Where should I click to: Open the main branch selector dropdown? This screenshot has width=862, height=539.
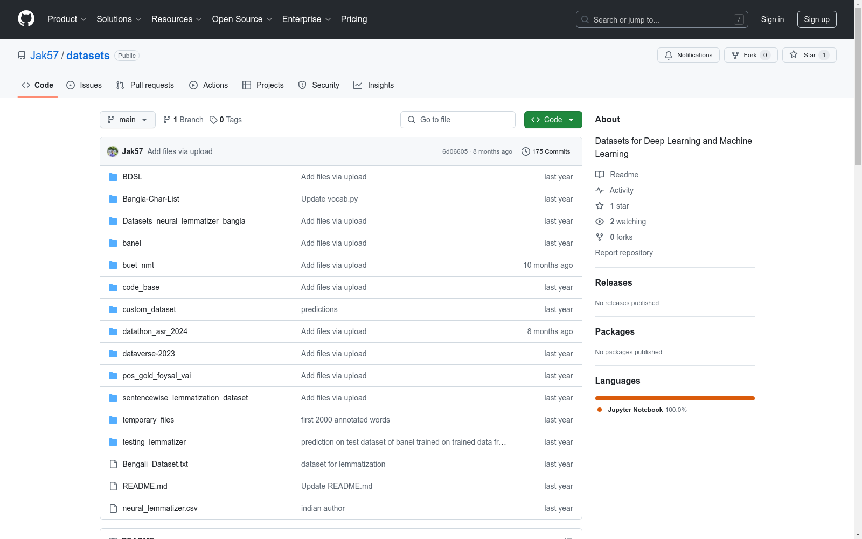128,120
